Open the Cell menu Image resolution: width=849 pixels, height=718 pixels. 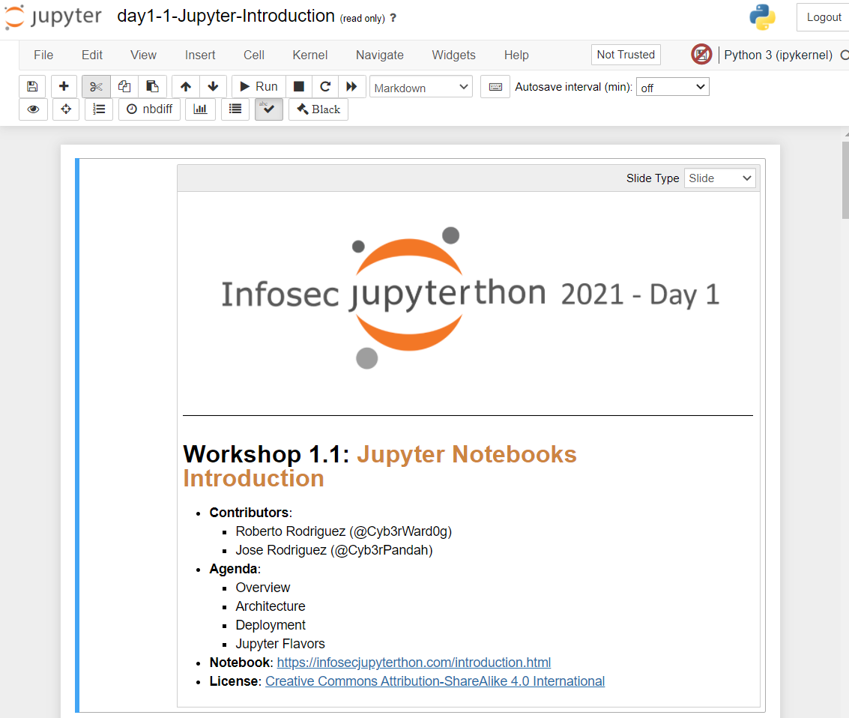(254, 55)
